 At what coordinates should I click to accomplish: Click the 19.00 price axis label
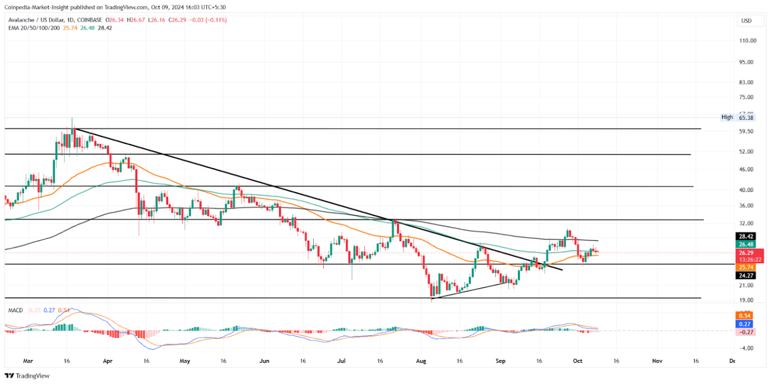[747, 300]
